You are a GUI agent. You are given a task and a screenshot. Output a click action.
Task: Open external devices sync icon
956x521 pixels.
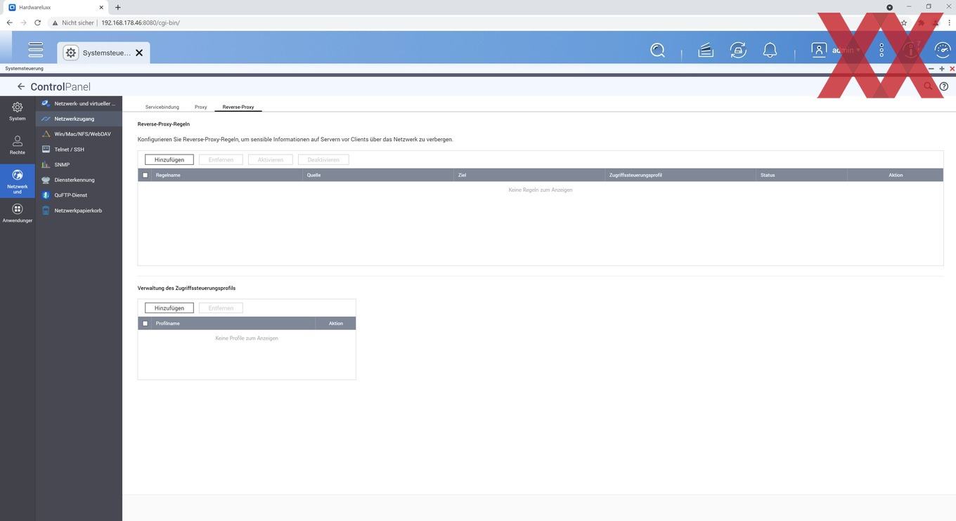tap(738, 51)
